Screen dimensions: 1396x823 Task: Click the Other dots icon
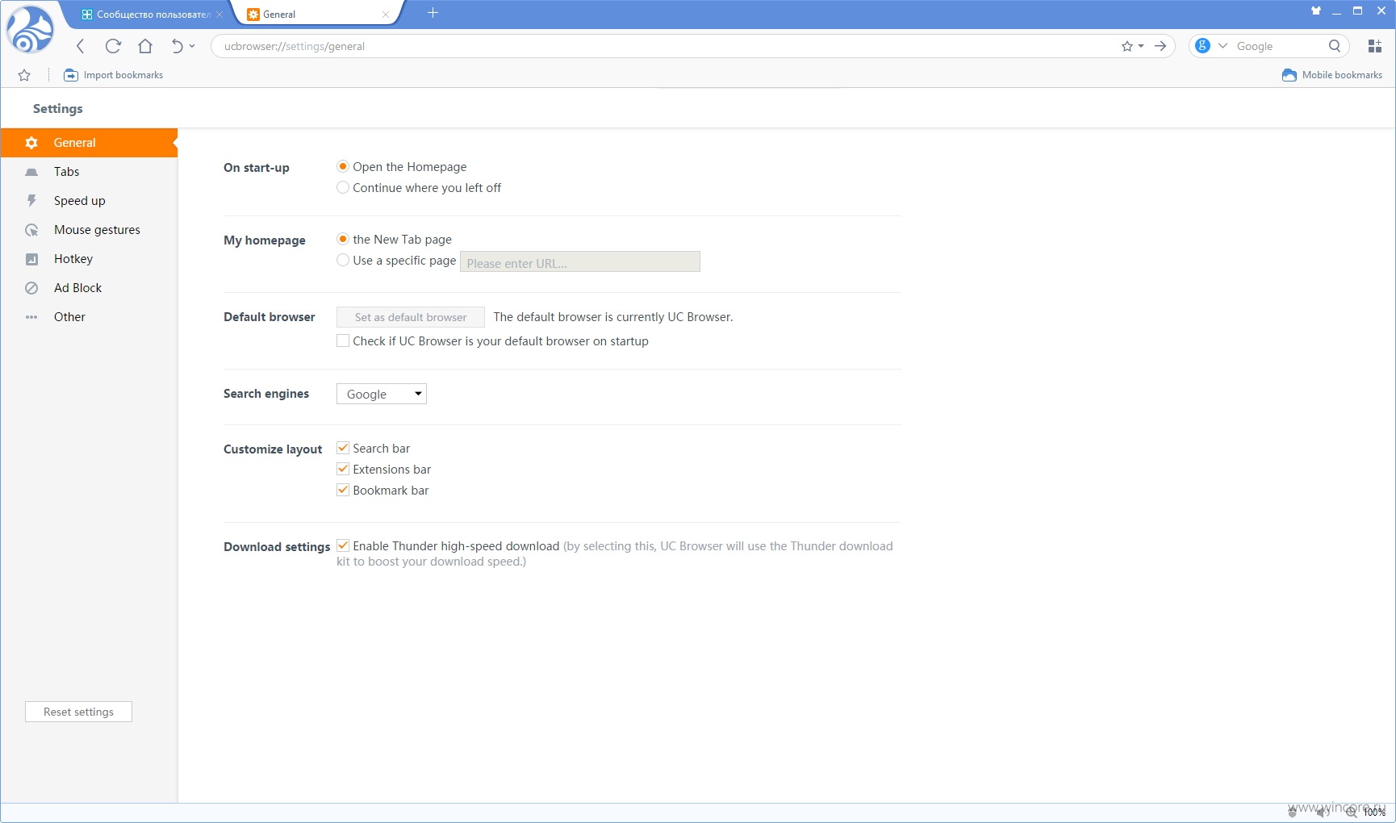[x=31, y=317]
